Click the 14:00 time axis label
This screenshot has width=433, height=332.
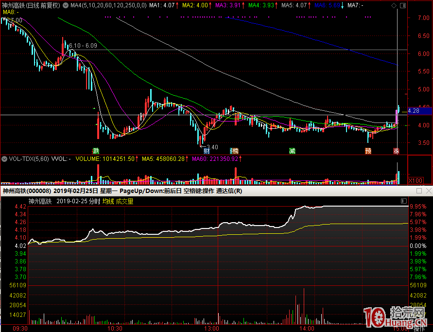pos(307,329)
